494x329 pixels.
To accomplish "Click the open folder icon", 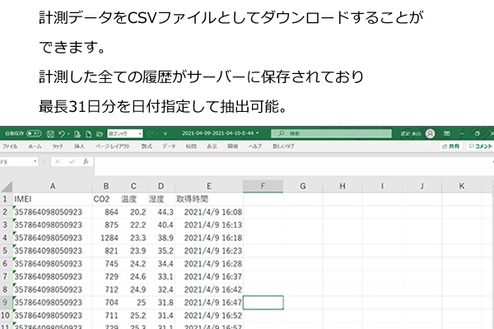I will pos(100,134).
